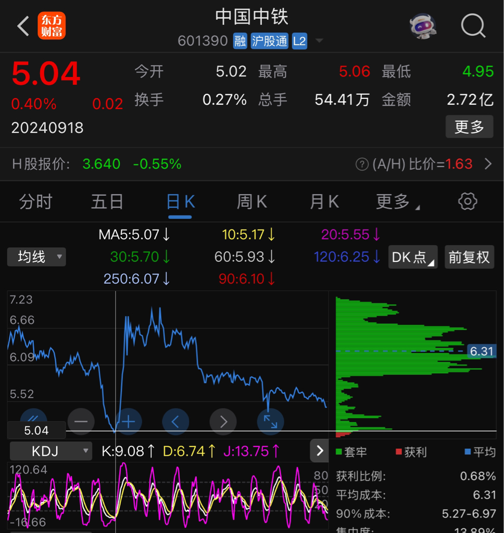Click the 30:5.70 moving average value
Image resolution: width=504 pixels, height=533 pixels.
tap(140, 257)
